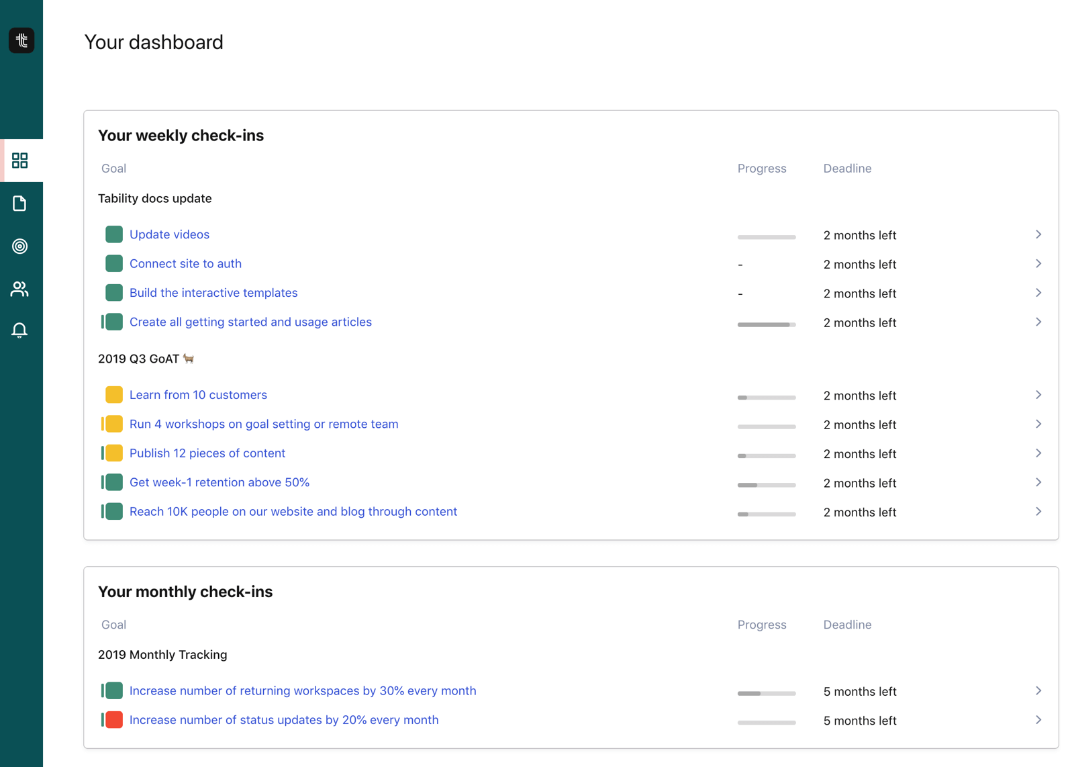Open Run 4 workshops on goal setting link

click(x=264, y=424)
